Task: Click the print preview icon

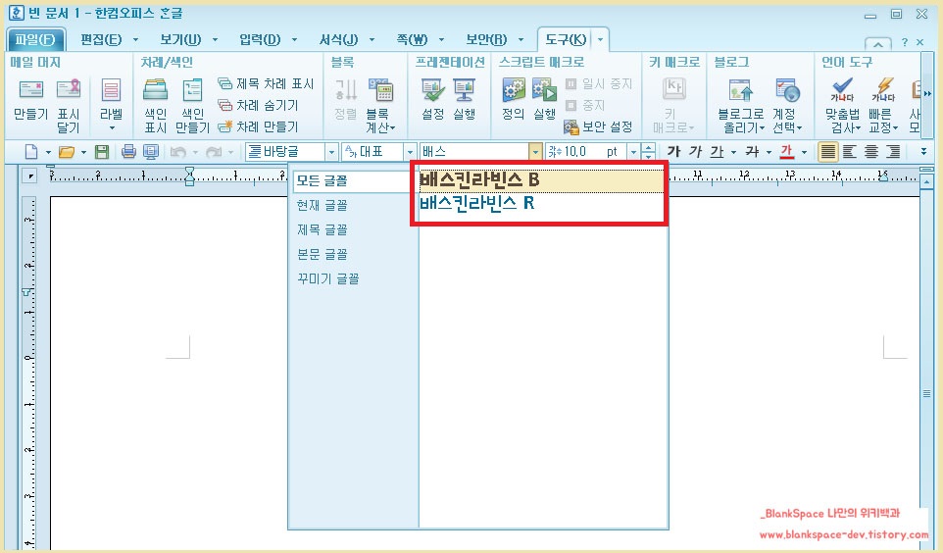Action: pos(150,152)
